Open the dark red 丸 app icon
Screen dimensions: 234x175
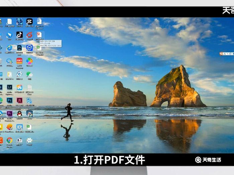[x=19, y=101]
